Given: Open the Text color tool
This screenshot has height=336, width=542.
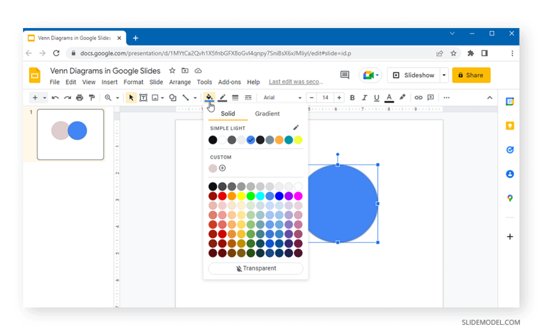Looking at the screenshot, I should tap(389, 98).
